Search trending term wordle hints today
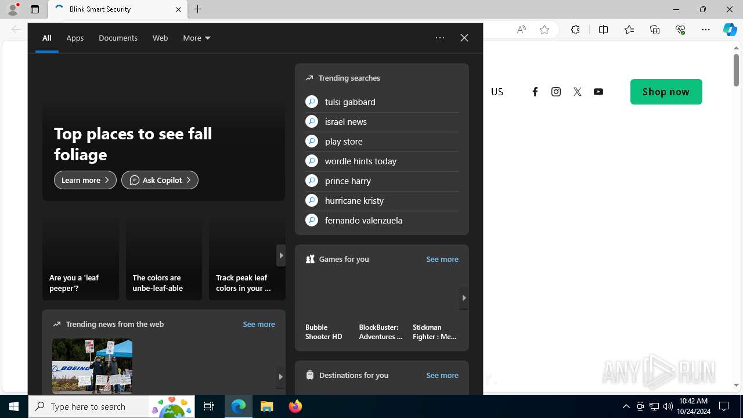The image size is (743, 418). pyautogui.click(x=382, y=161)
